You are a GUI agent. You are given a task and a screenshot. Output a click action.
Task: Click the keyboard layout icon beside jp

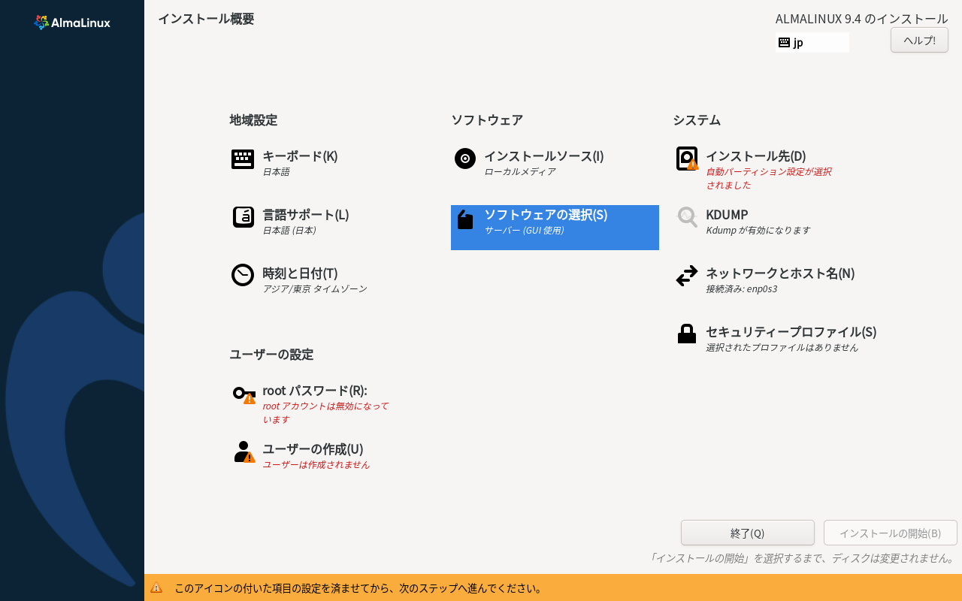pyautogui.click(x=784, y=42)
